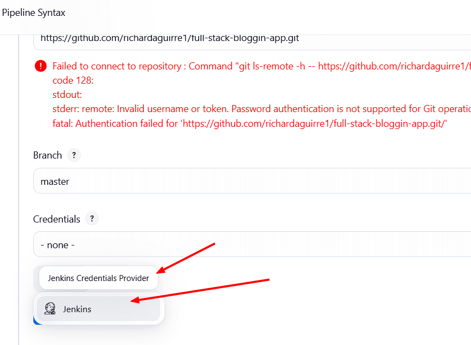
Task: Click the Jenkins Credentials Provider popup header
Action: [98, 278]
